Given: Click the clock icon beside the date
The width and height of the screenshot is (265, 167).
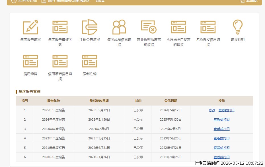Looking at the screenshot, I should tap(14, 1).
